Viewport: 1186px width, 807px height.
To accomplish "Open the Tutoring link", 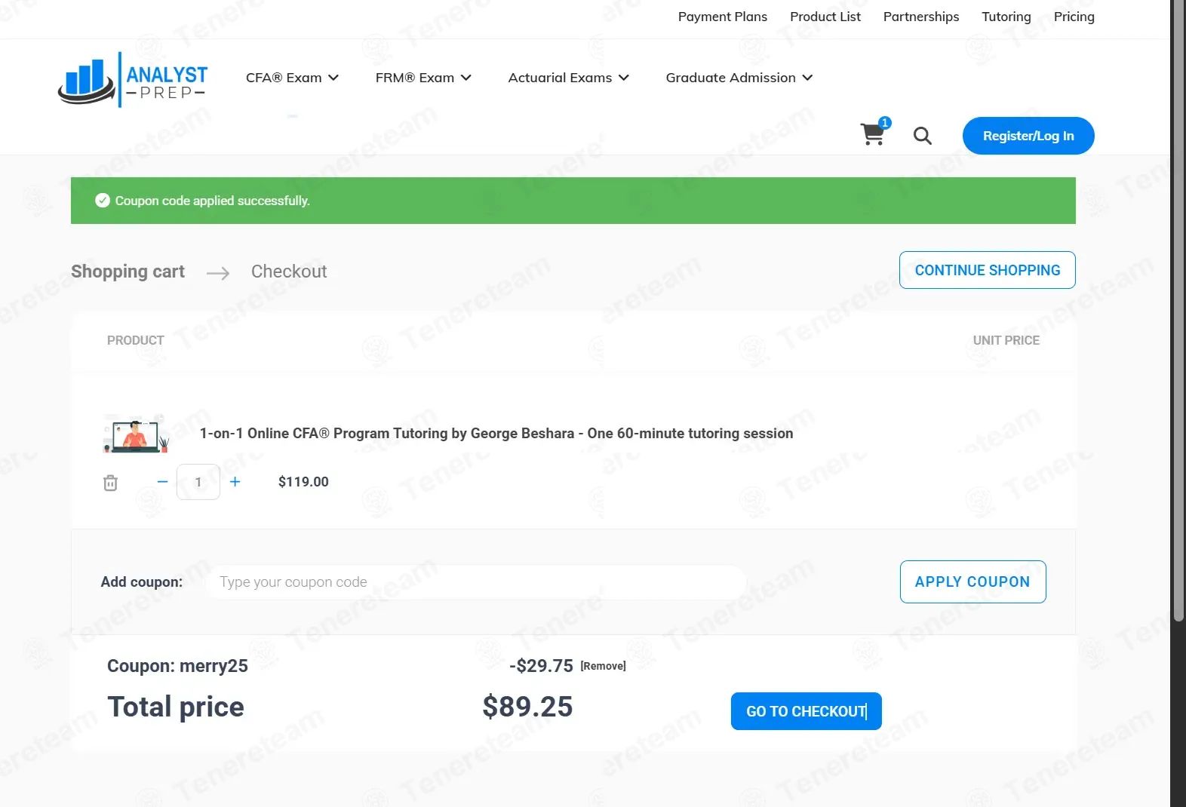I will [x=1006, y=17].
